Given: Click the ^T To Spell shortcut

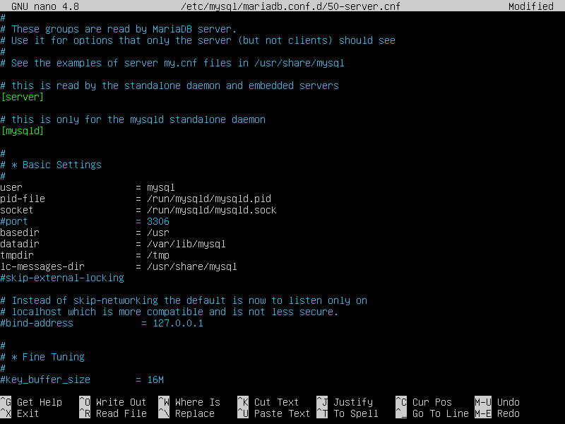Looking at the screenshot, I should (x=347, y=413).
